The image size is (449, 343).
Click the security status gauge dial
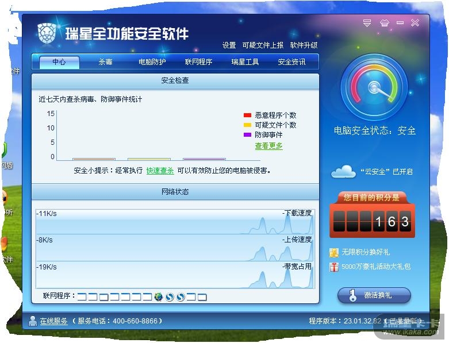[374, 87]
